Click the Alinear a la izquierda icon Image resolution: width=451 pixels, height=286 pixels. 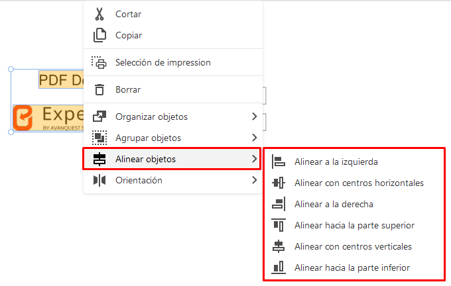click(279, 162)
